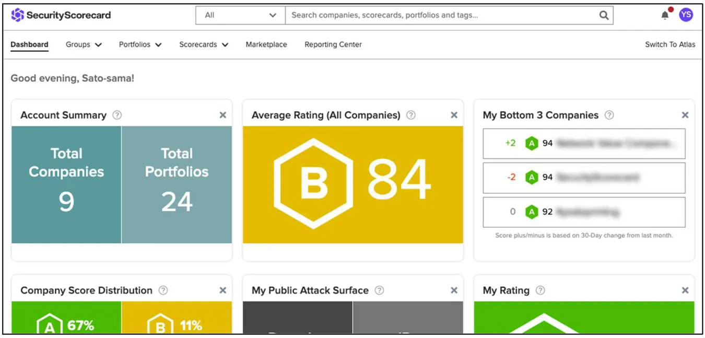Click the A grade badge scoring 92

[531, 212]
